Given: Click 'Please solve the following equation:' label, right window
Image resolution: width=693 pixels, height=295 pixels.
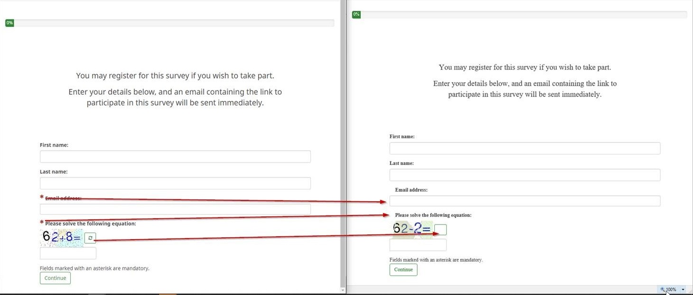Looking at the screenshot, I should coord(433,215).
